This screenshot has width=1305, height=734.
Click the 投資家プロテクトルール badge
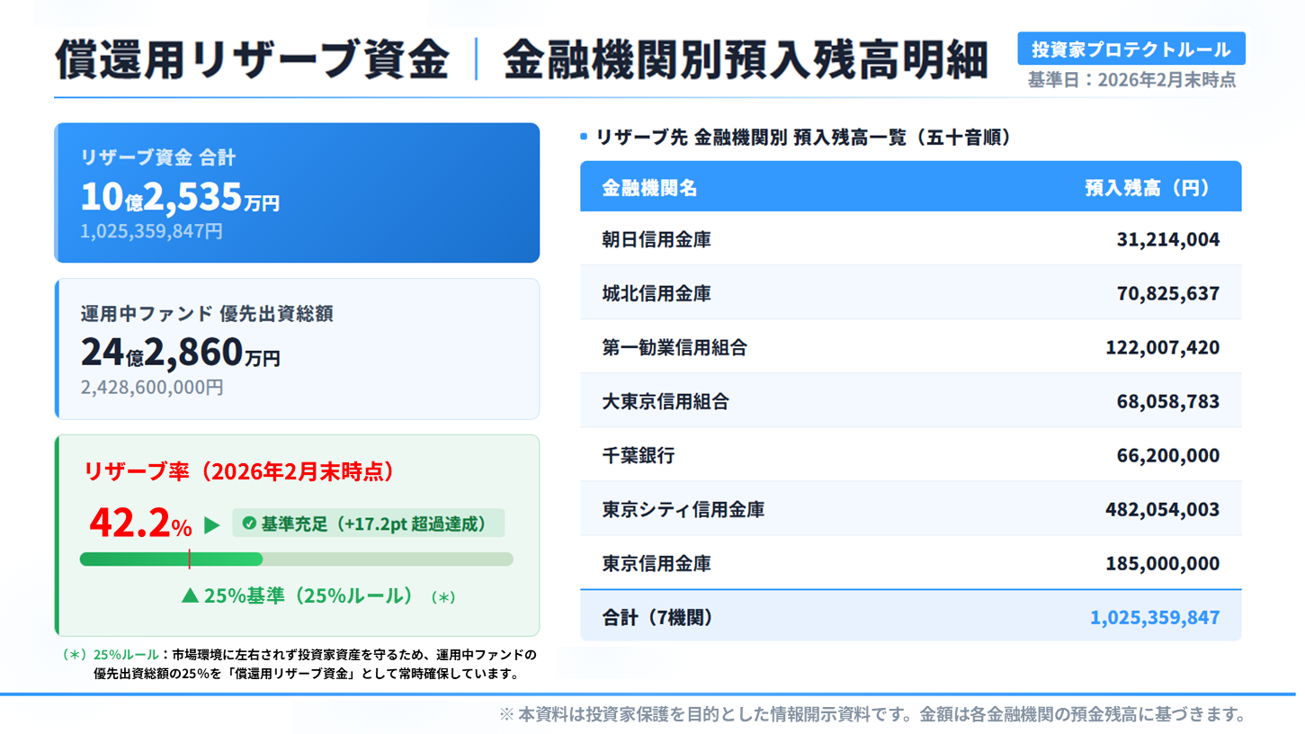(1131, 49)
